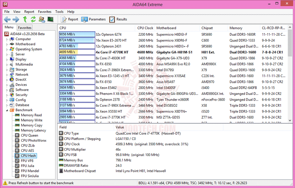Sort by the CPU Clock column header

coord(145,28)
